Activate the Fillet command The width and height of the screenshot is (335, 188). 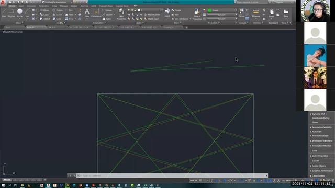point(69,15)
